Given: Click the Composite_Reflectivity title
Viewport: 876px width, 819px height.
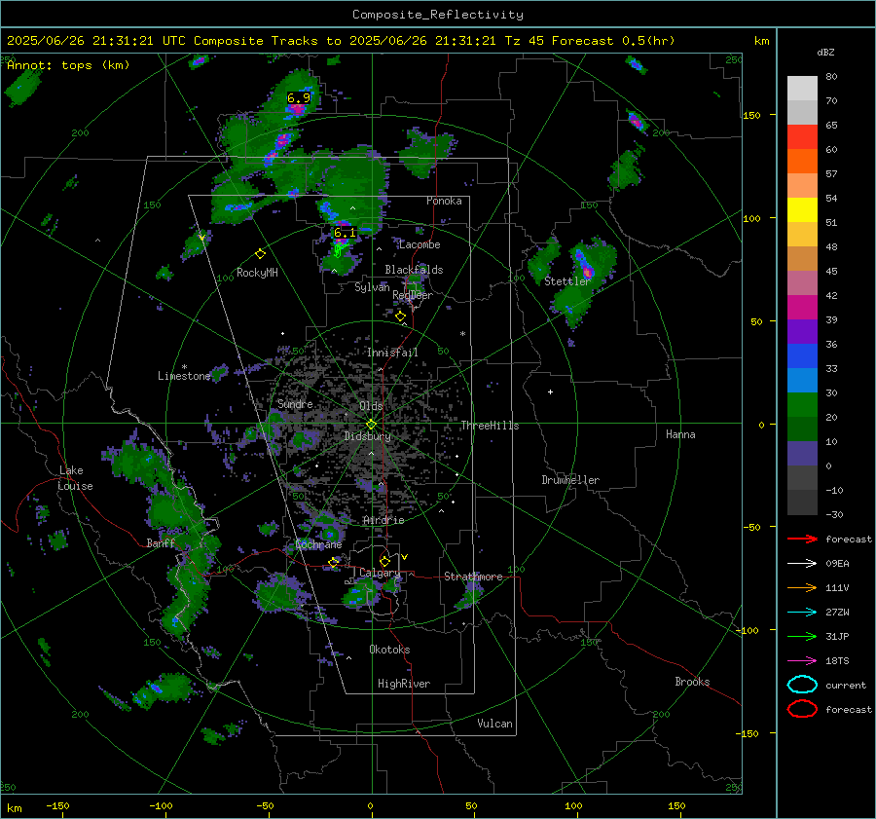Looking at the screenshot, I should pyautogui.click(x=437, y=15).
